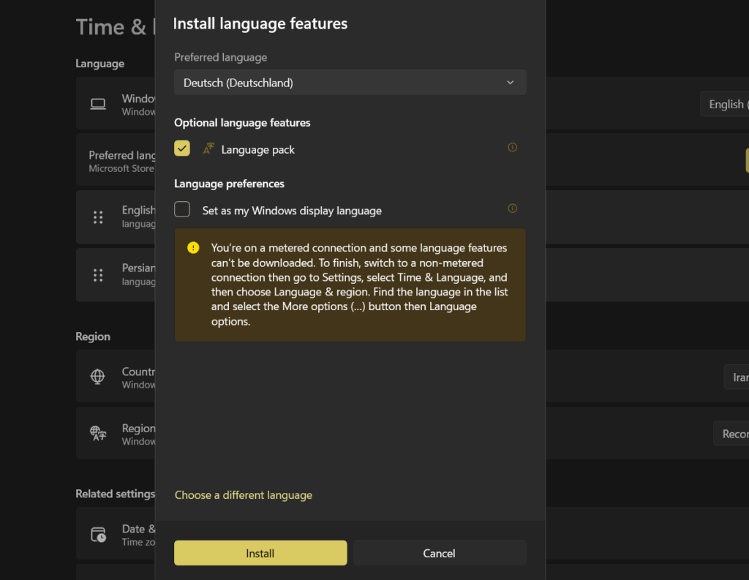This screenshot has height=580, width=749.
Task: Click the "Language pack" label text
Action: point(258,149)
